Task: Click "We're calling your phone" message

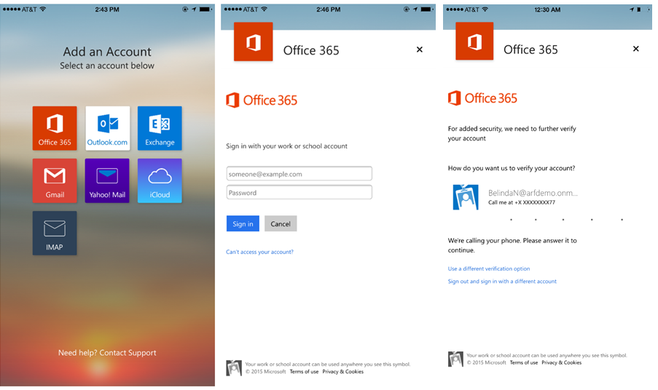Action: (x=512, y=245)
